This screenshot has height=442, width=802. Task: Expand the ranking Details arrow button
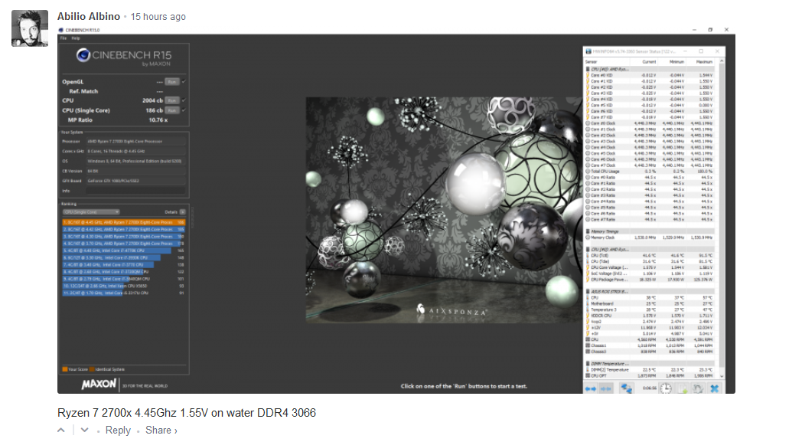click(x=183, y=211)
